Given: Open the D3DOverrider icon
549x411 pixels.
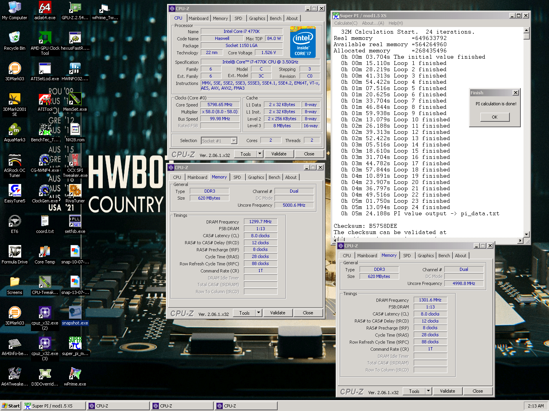Looking at the screenshot, I should point(45,377).
